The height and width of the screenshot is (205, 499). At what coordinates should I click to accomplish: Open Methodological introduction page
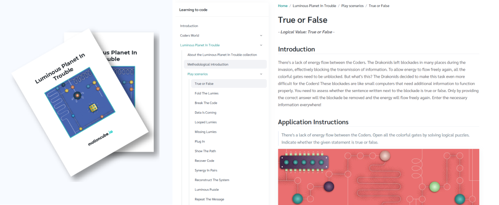(225, 64)
